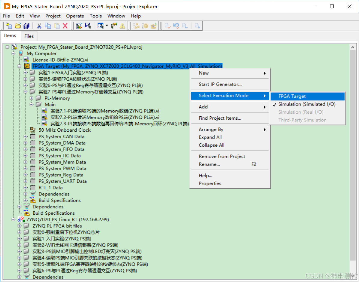Choose FPGA Target execution mode
Screen dimensions: 359x282
click(307, 97)
